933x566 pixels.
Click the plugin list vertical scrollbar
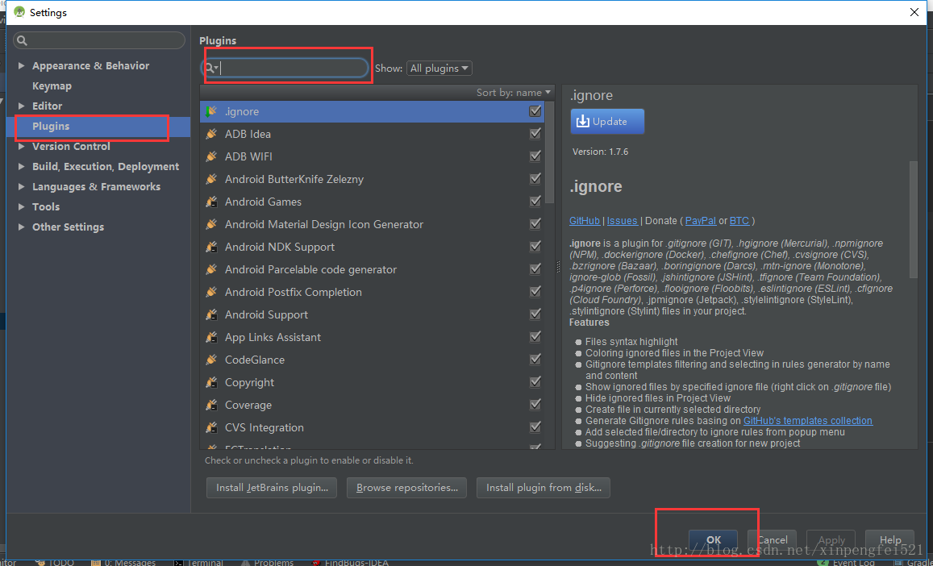click(x=549, y=152)
